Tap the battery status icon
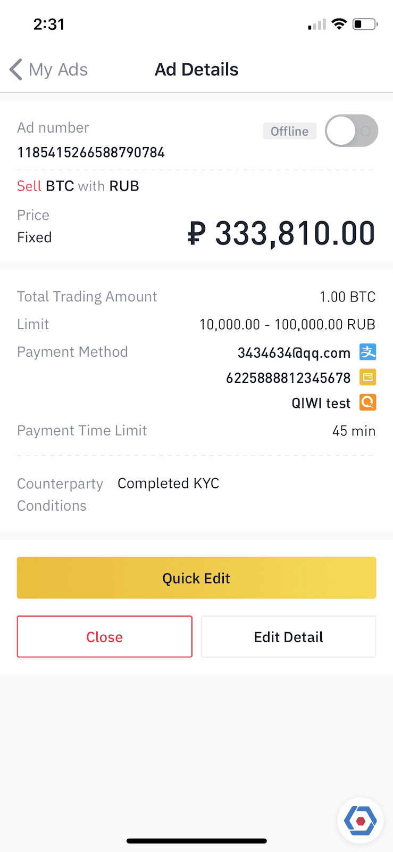This screenshot has width=393, height=852. (365, 24)
